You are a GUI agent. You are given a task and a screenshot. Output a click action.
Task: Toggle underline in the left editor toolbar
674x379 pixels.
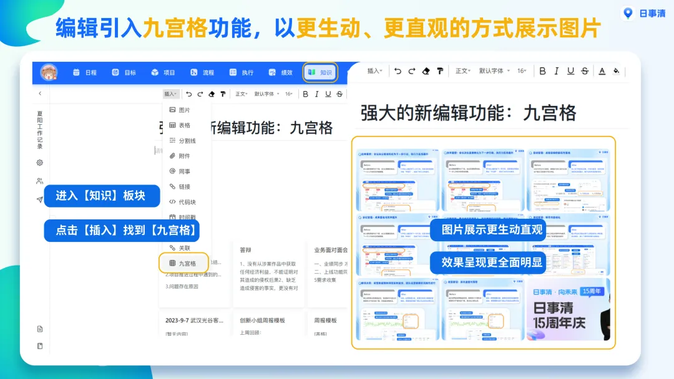tap(328, 94)
